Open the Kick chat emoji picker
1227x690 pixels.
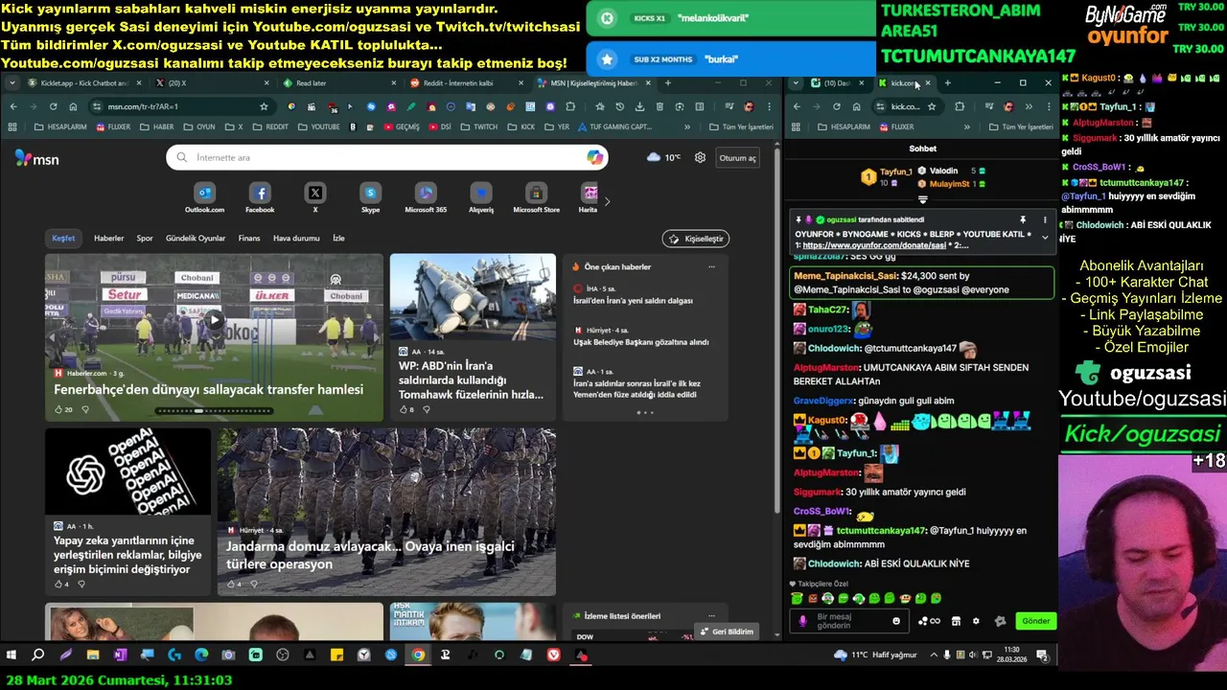coord(896,621)
